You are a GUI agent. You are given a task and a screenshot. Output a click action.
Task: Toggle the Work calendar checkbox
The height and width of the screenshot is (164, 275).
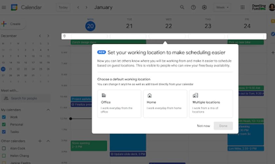(4, 117)
